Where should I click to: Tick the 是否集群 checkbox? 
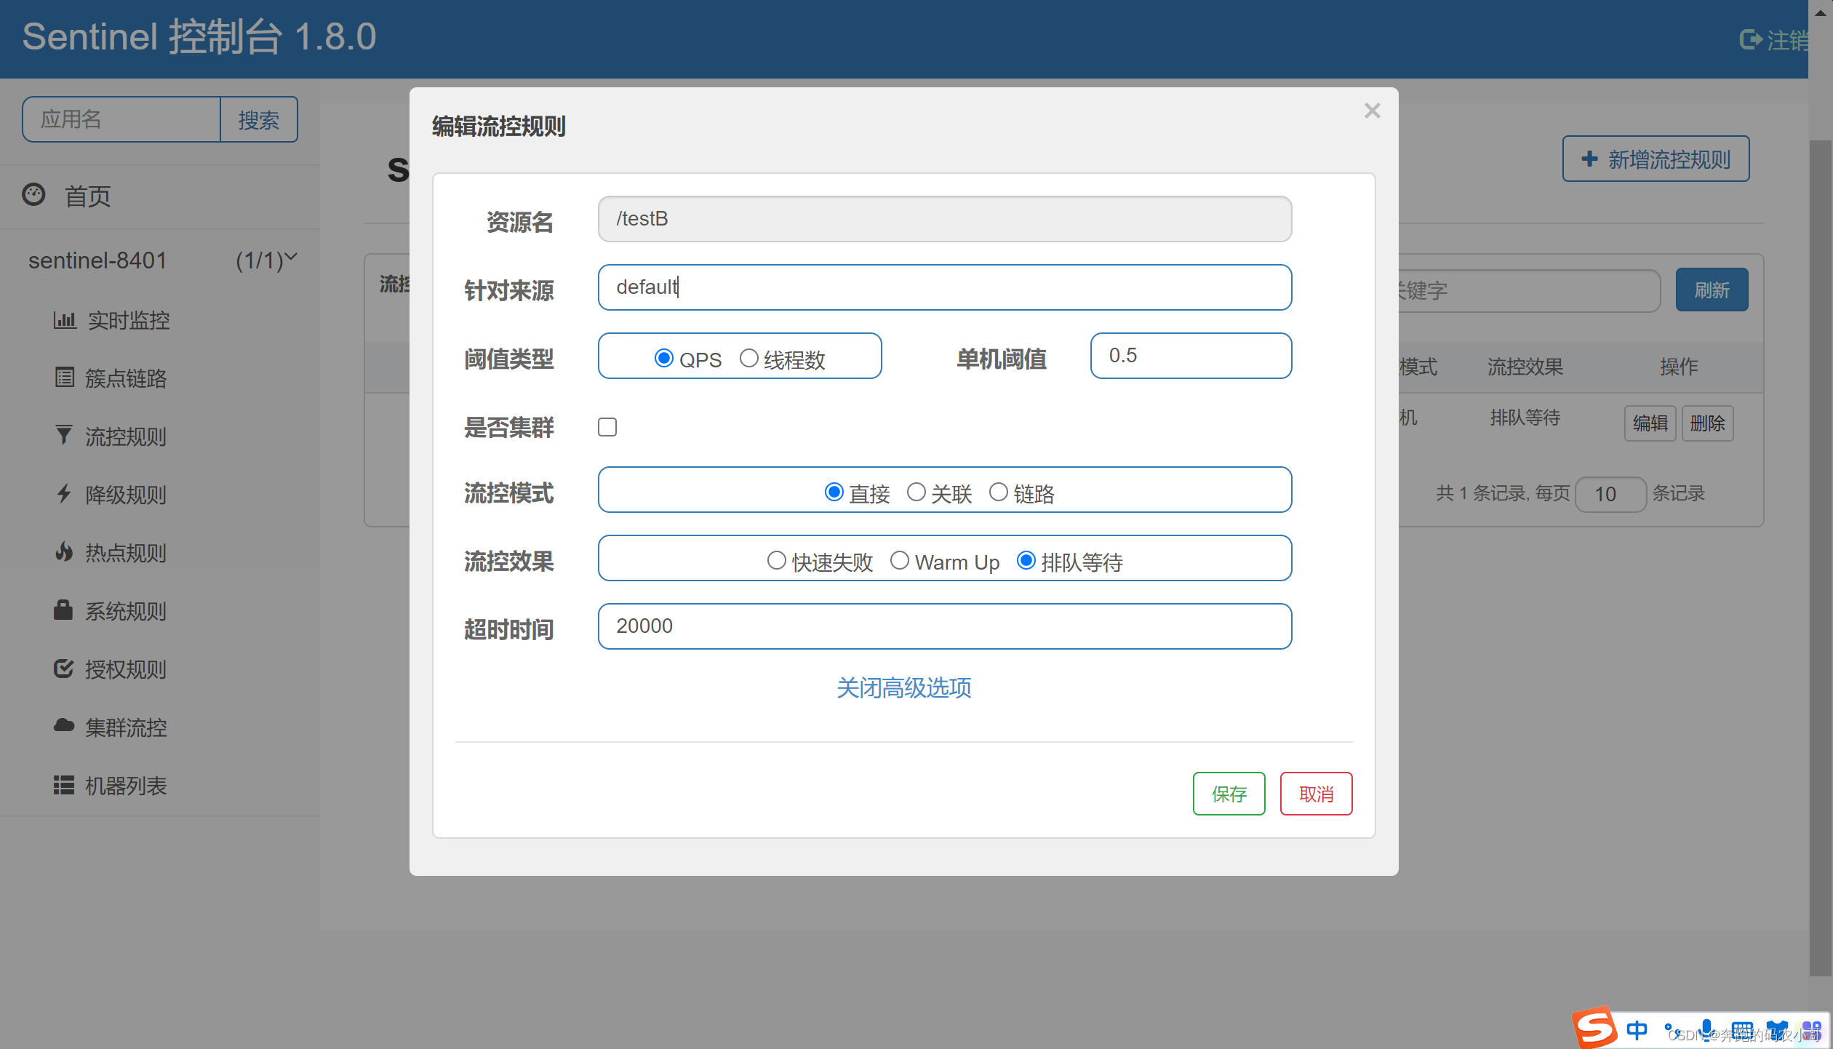(607, 427)
